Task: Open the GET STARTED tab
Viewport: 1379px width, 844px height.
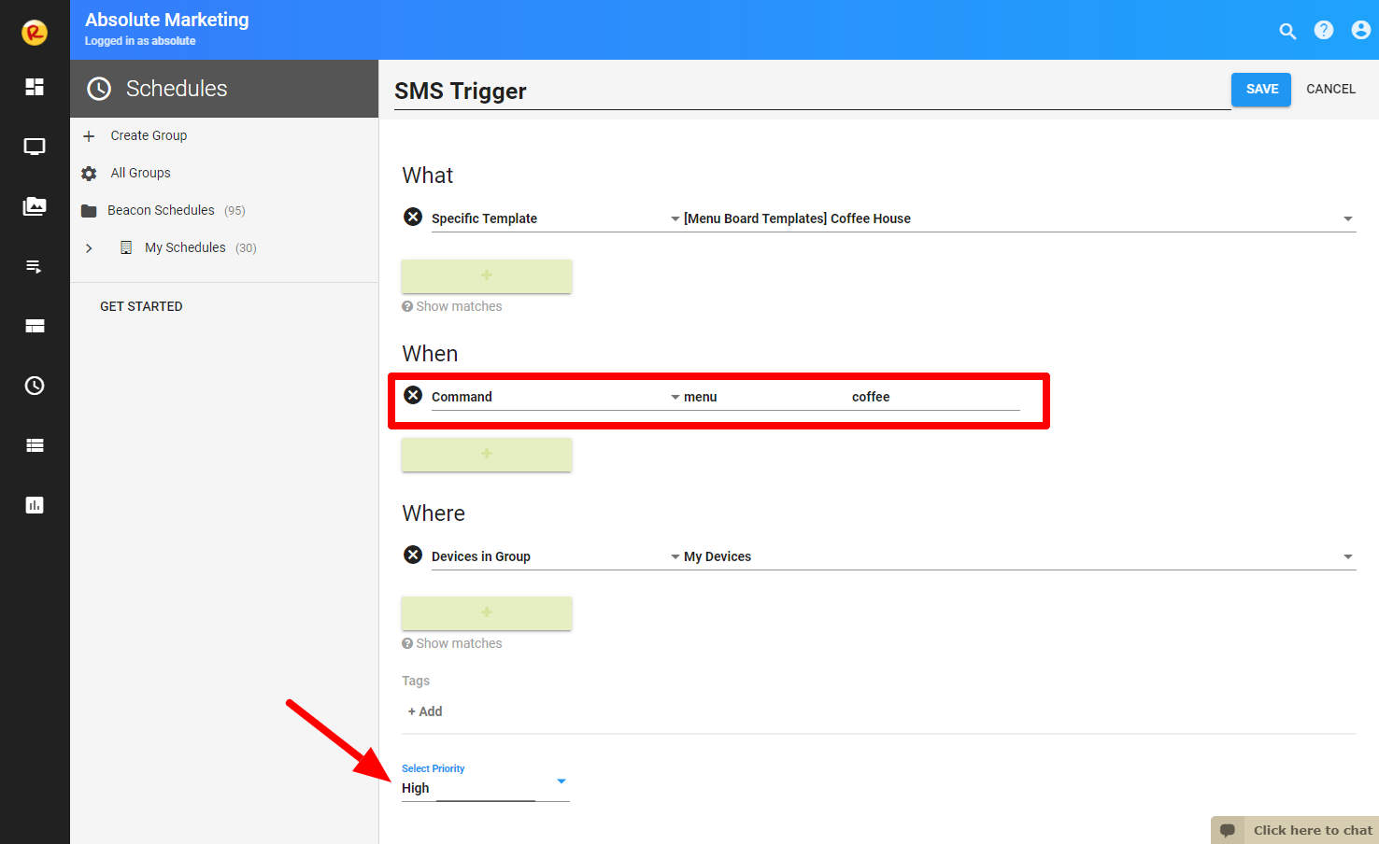Action: 141,305
